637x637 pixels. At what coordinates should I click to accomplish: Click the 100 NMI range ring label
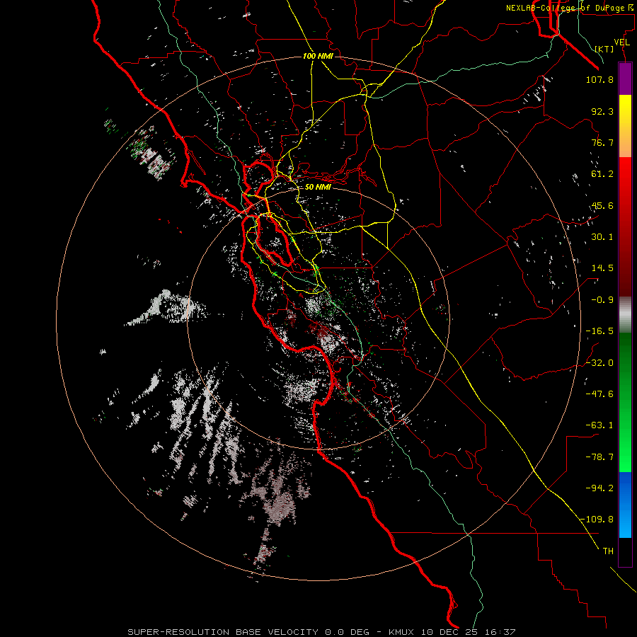tap(318, 56)
